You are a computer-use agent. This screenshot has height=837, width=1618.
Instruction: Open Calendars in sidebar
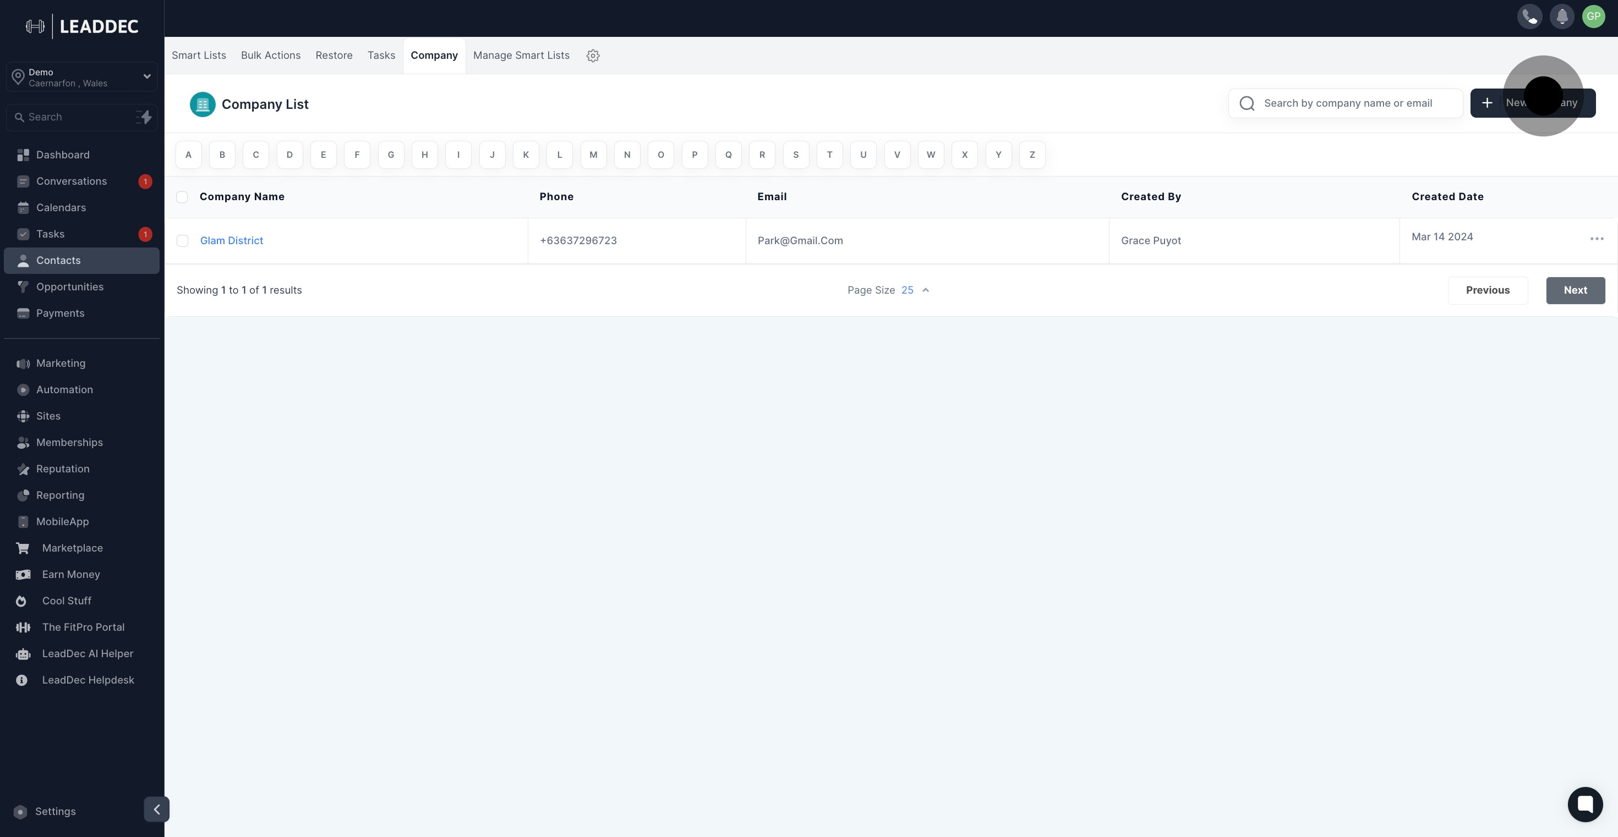click(x=81, y=208)
